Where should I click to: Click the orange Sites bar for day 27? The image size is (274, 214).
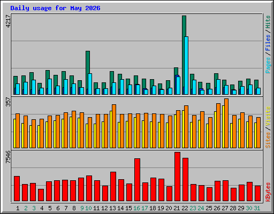pos(226,123)
